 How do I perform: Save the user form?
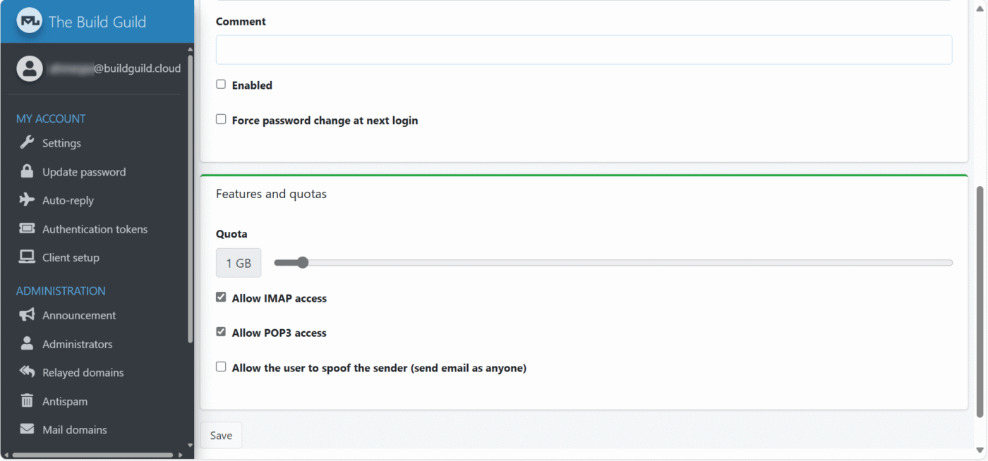click(221, 436)
